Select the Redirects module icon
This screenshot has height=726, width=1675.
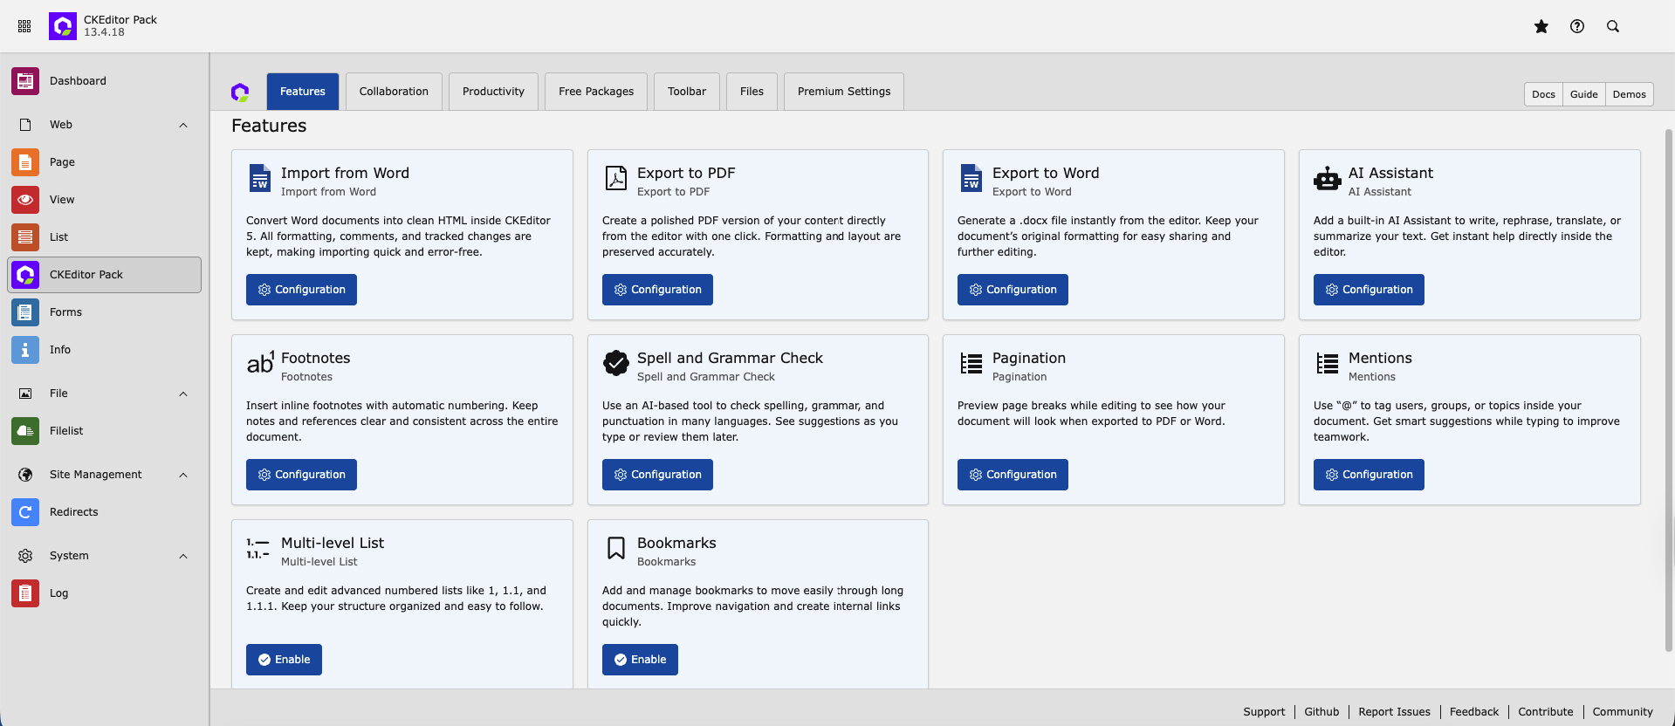(25, 512)
